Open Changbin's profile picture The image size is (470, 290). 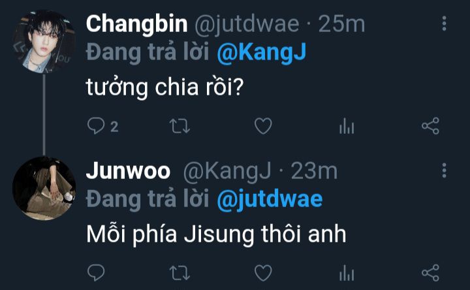click(44, 41)
